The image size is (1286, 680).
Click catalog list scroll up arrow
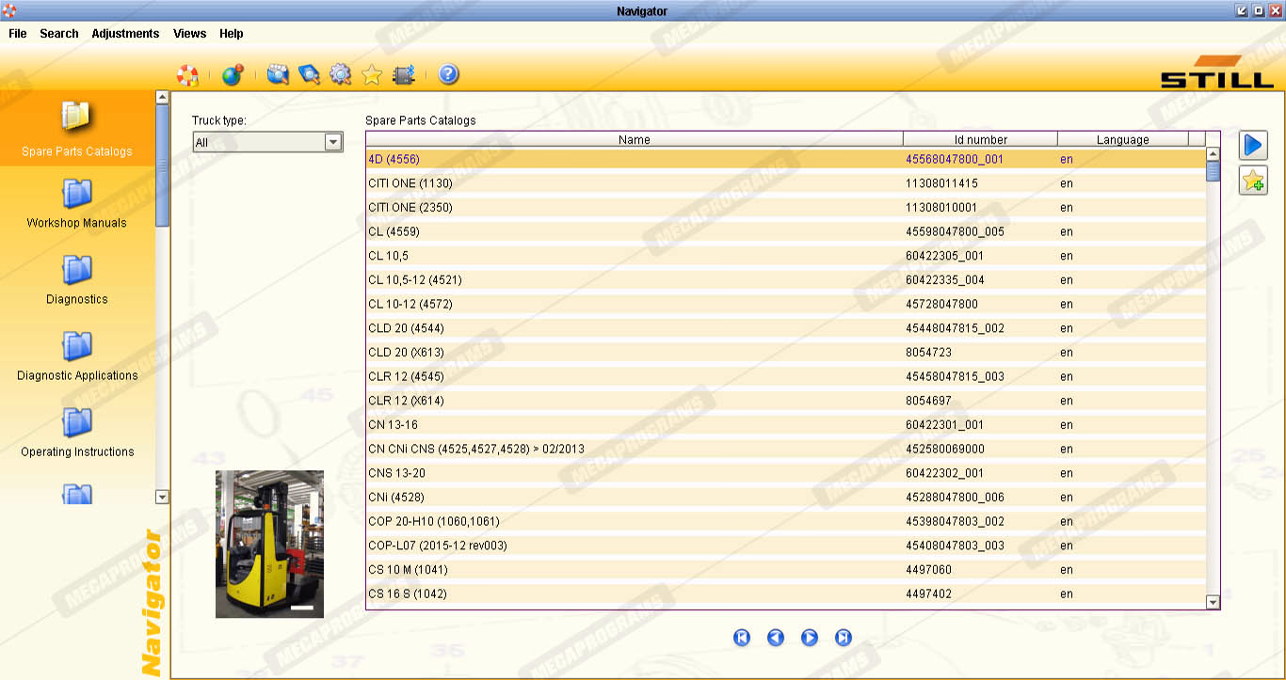coord(1213,154)
